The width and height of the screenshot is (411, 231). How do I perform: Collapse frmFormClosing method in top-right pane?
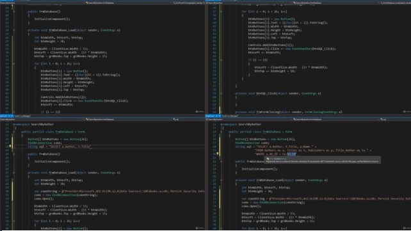click(221, 112)
